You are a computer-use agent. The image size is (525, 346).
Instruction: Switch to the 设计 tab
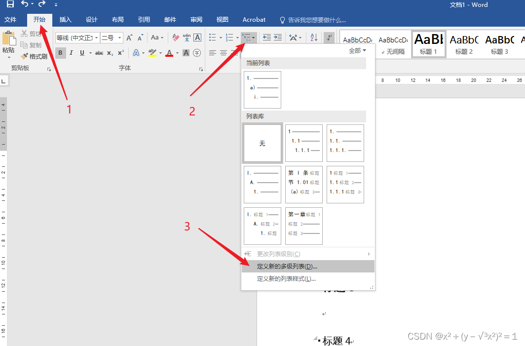[91, 20]
